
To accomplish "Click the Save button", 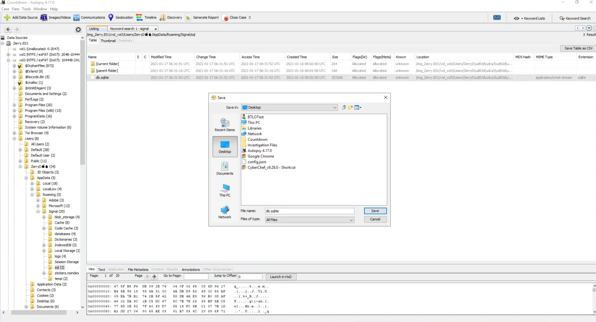I will pos(375,211).
